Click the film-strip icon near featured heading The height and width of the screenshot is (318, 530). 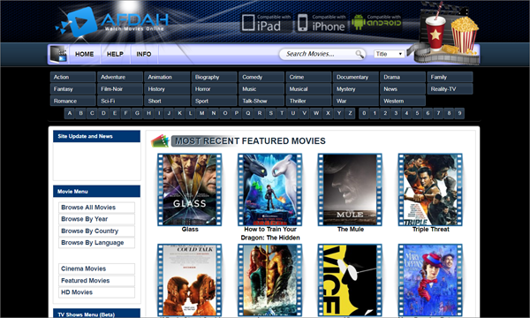click(x=160, y=141)
